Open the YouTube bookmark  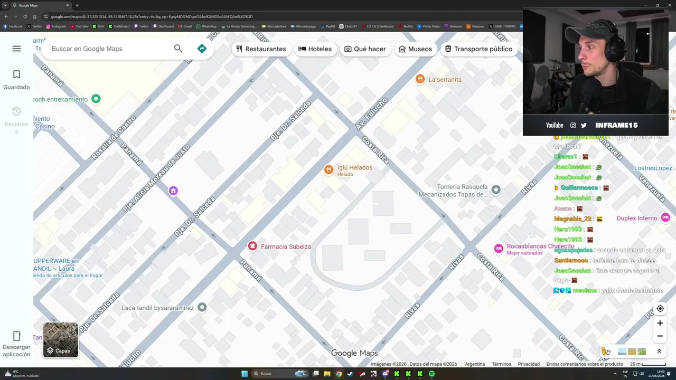tap(79, 26)
